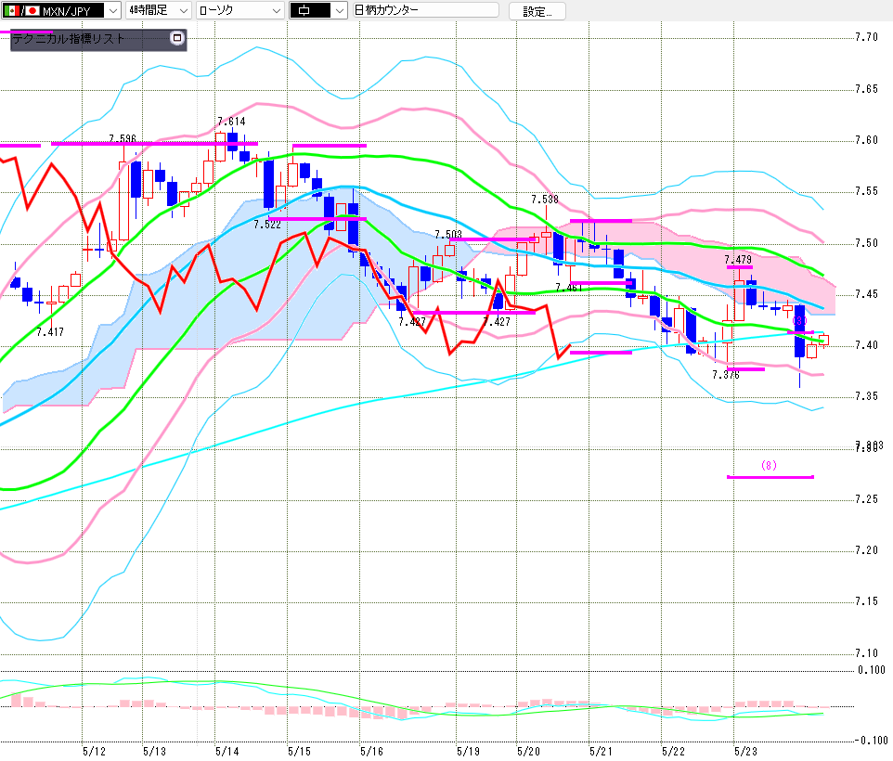Click the 5/14 date axis label
The height and width of the screenshot is (761, 893).
(x=226, y=752)
